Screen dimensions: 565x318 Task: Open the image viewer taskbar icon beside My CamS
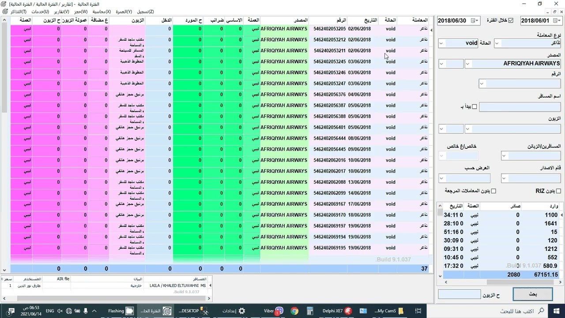tap(363, 311)
